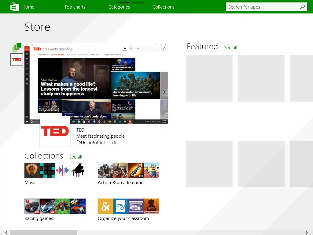Image resolution: width=313 pixels, height=235 pixels.
Task: Click the Store page title
Action: (37, 27)
